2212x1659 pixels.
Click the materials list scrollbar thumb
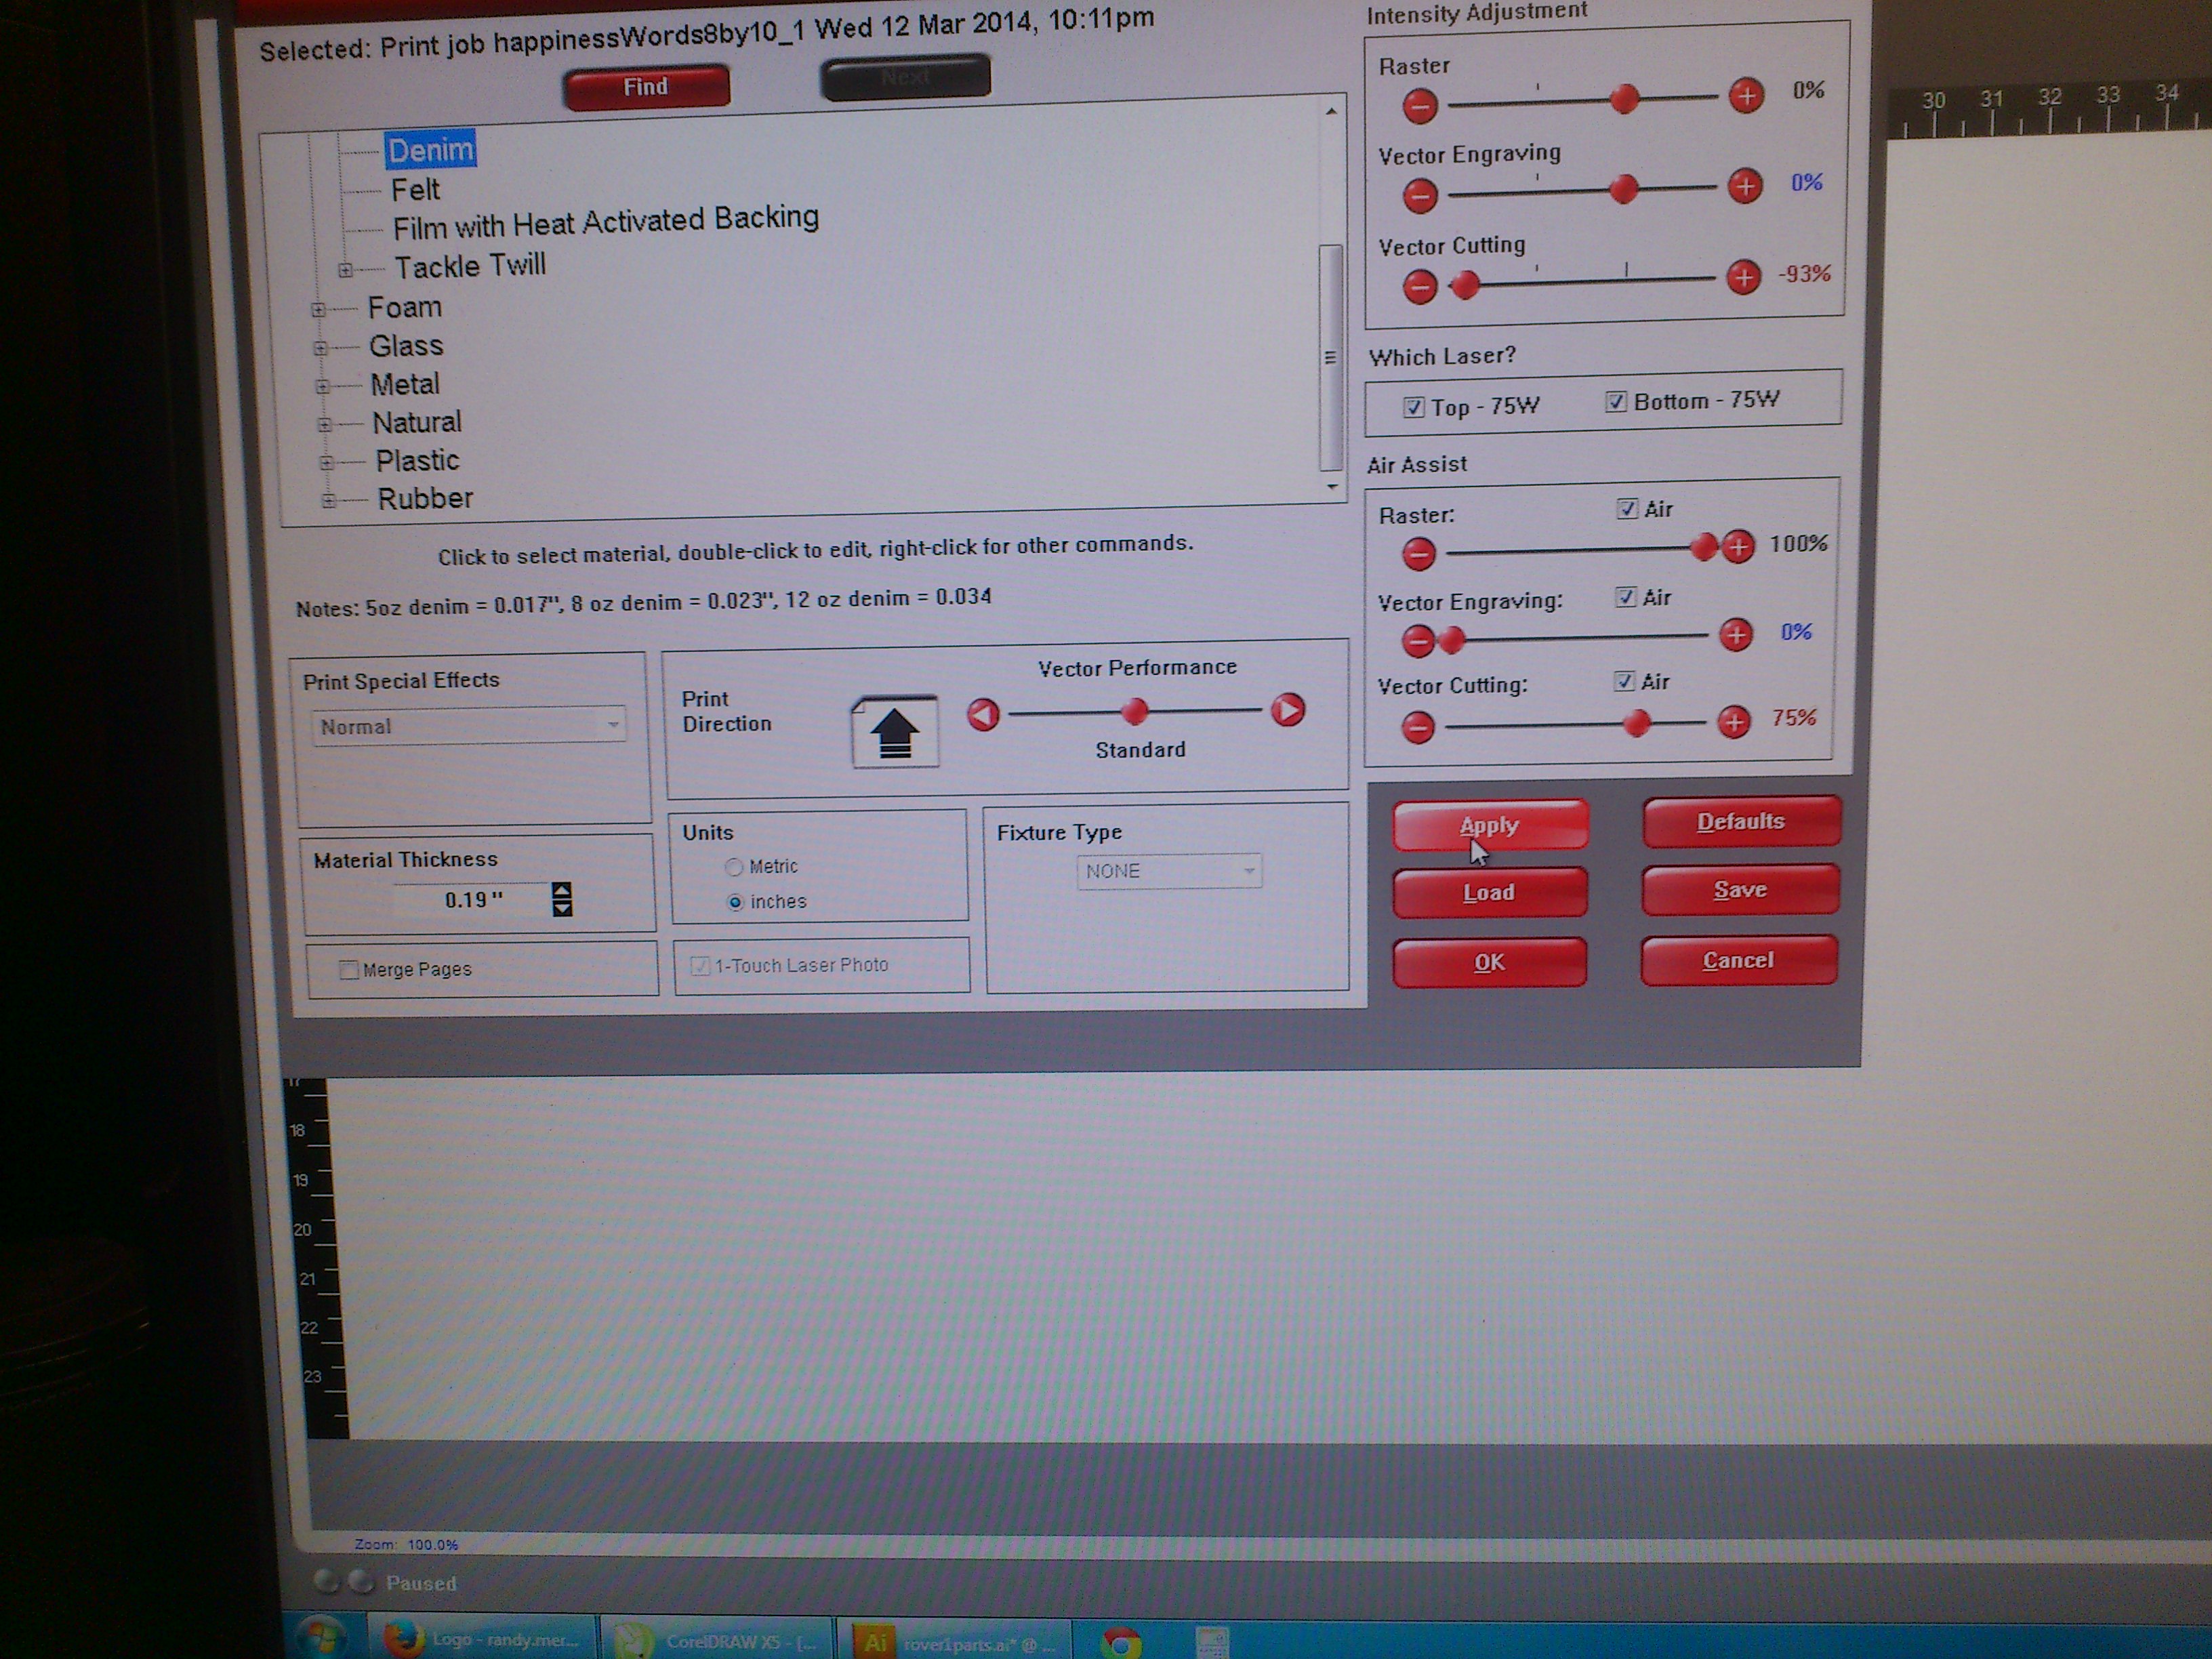point(1330,357)
